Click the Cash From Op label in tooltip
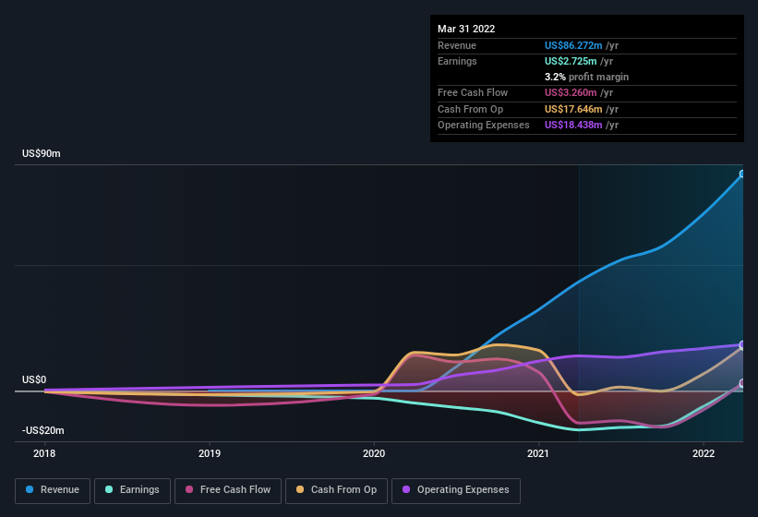This screenshot has height=517, width=758. [x=470, y=109]
